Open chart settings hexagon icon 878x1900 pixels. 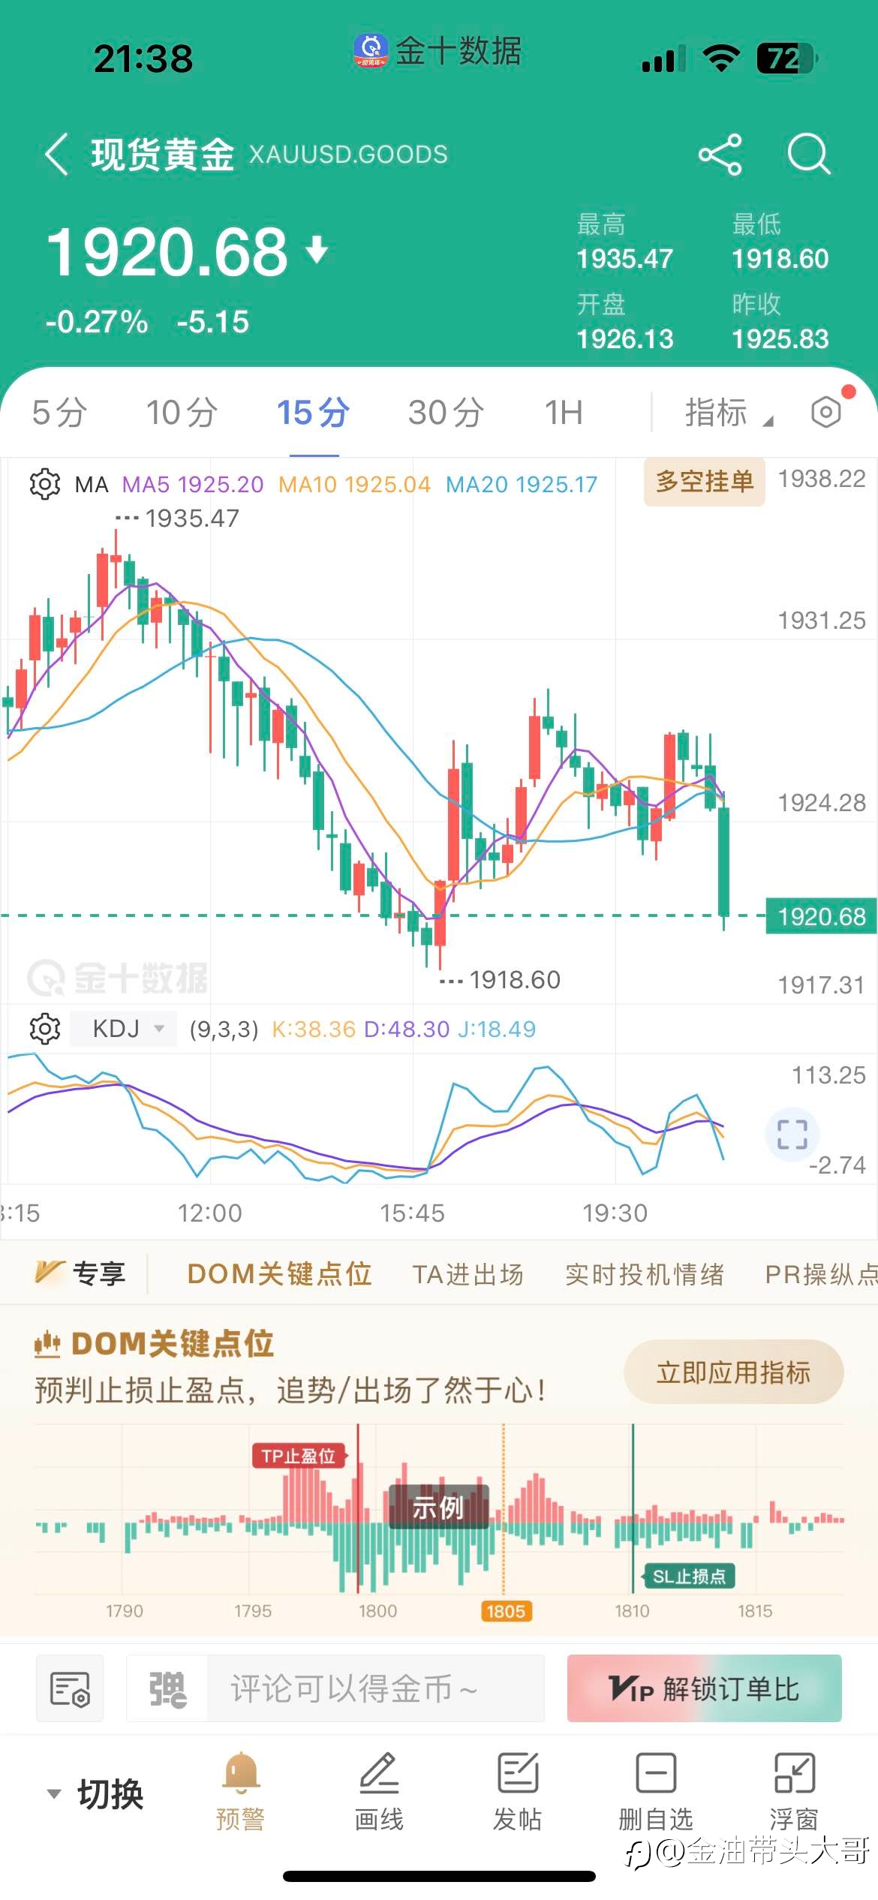[x=826, y=411]
